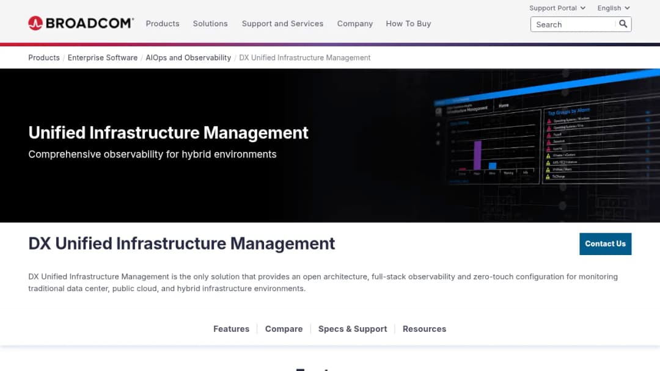Jump to the Compare section tab
Image resolution: width=660 pixels, height=371 pixels.
284,329
